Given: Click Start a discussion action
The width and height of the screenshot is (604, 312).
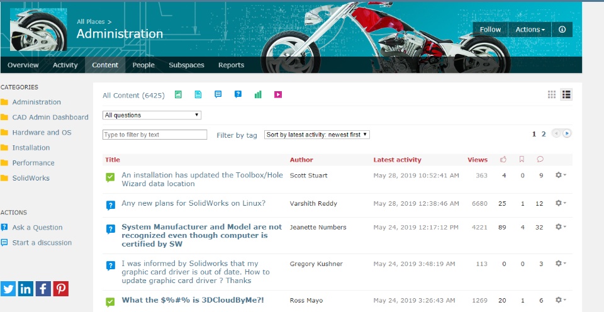Looking at the screenshot, I should 42,243.
